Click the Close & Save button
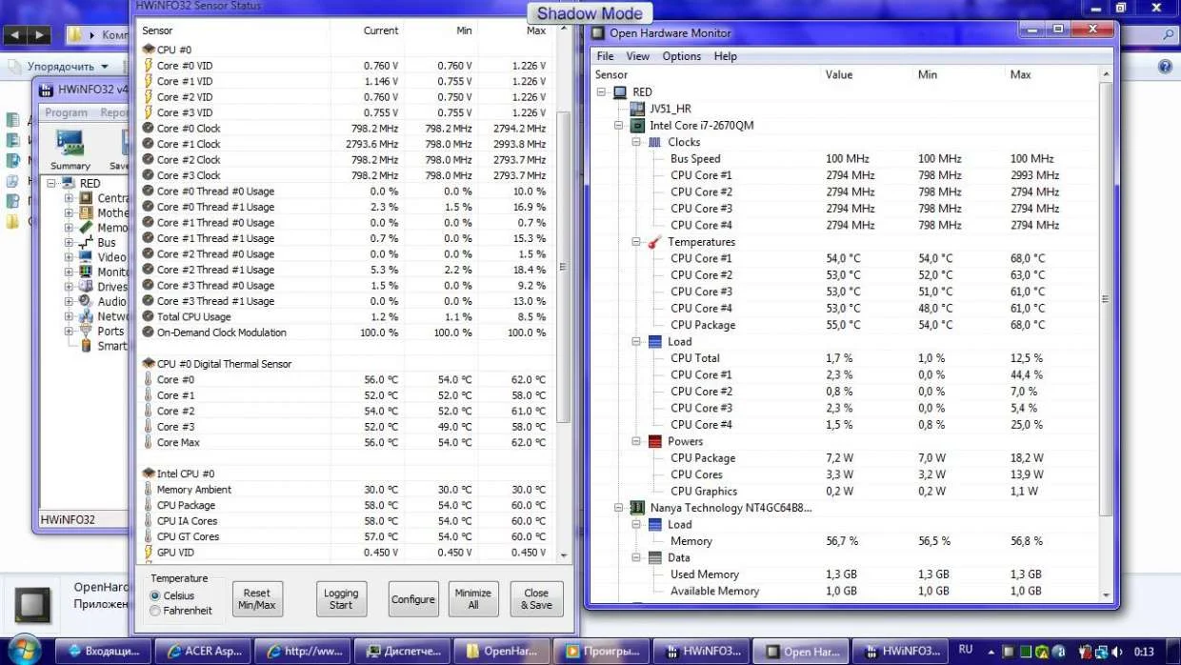This screenshot has width=1181, height=665. pos(536,599)
